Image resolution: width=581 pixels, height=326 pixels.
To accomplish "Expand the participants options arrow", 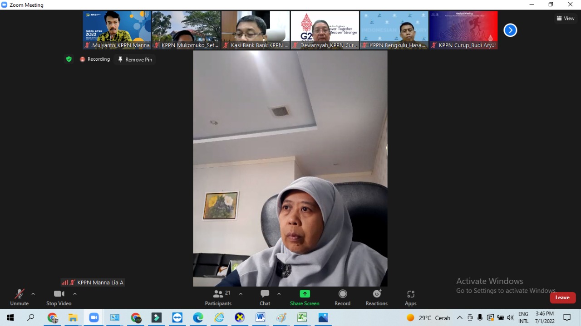I will click(241, 294).
